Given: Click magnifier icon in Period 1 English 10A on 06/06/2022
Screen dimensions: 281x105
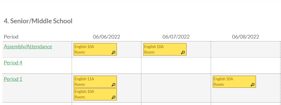Looking at the screenshot, I should (113, 97).
